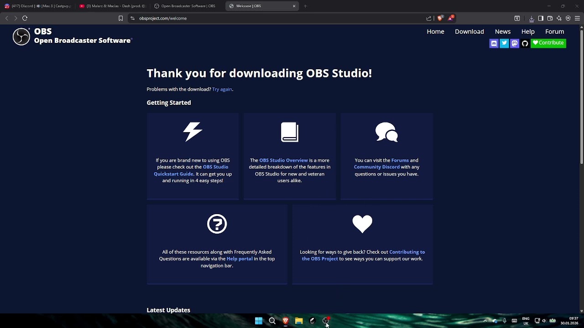Screen dimensions: 584x328
Task: Click the site settings icon left of URL
Action: tap(132, 18)
